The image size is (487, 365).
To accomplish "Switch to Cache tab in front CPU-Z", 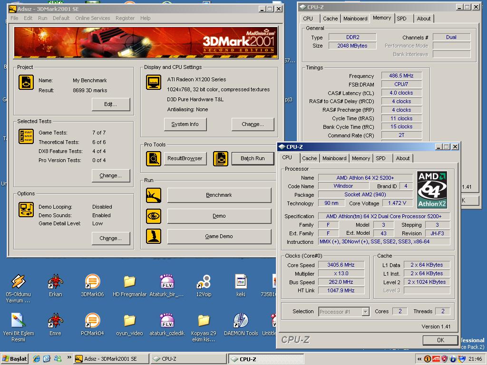I will [309, 158].
